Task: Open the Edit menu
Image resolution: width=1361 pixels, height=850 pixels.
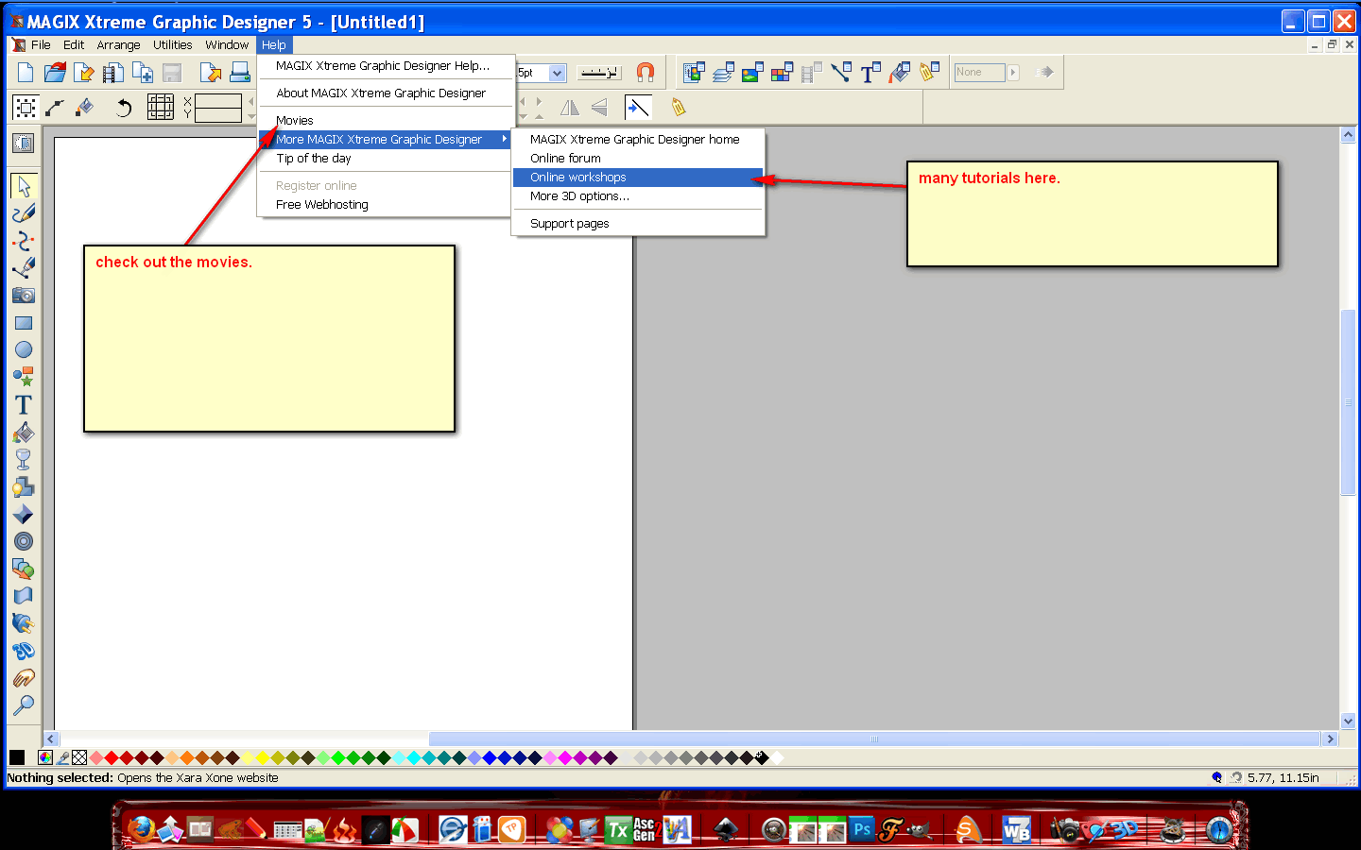Action: click(x=74, y=44)
